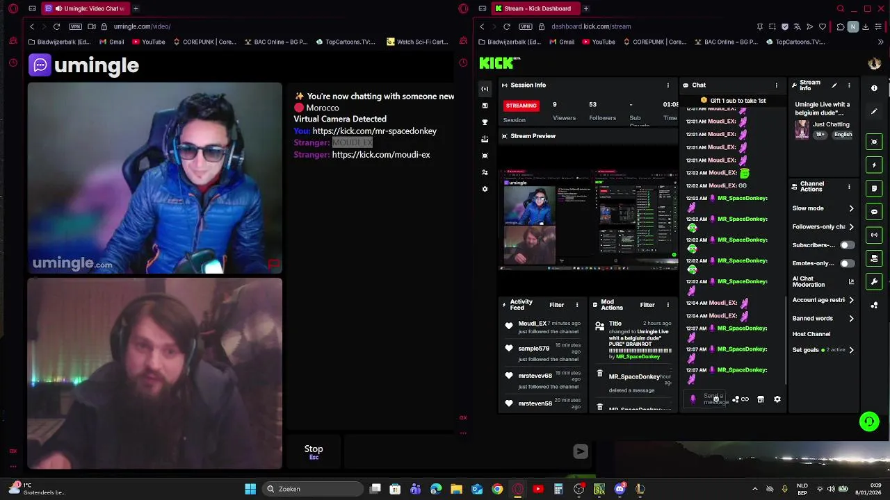This screenshot has width=890, height=500.
Task: Click the green support headset button
Action: click(x=869, y=422)
